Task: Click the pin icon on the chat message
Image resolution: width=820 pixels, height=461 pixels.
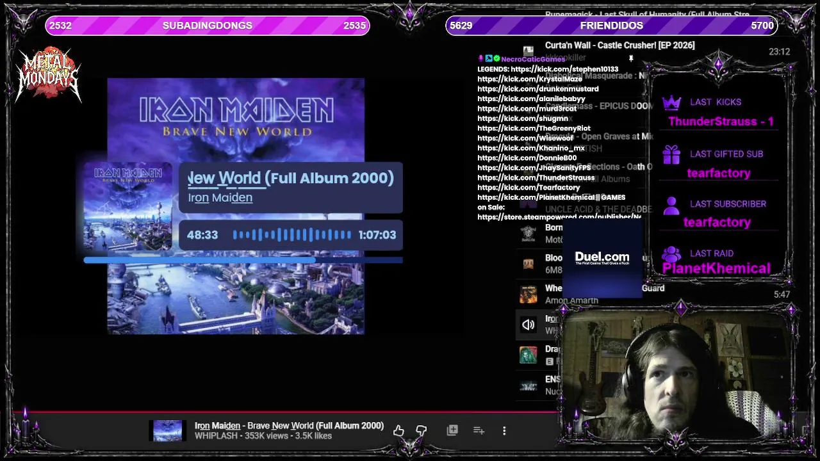Action: 631,59
